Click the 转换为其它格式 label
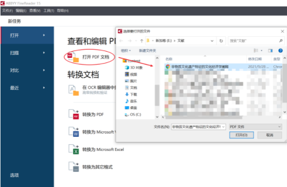 (98, 167)
